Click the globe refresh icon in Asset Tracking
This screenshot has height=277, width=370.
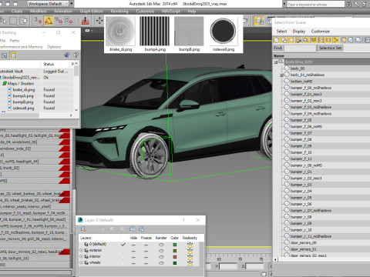click(x=67, y=55)
